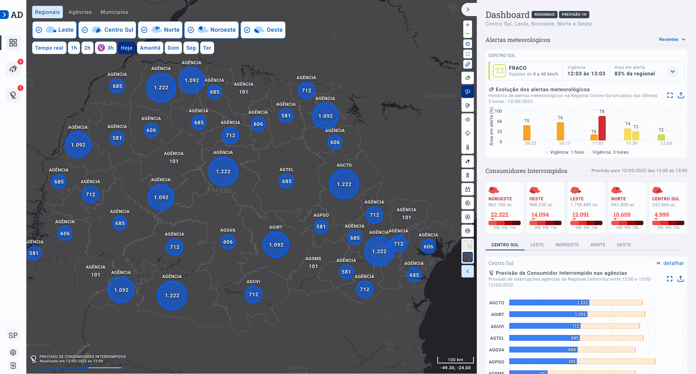Open the Recentes sort dropdown
Screen dimensions: 696x374
[x=672, y=39]
